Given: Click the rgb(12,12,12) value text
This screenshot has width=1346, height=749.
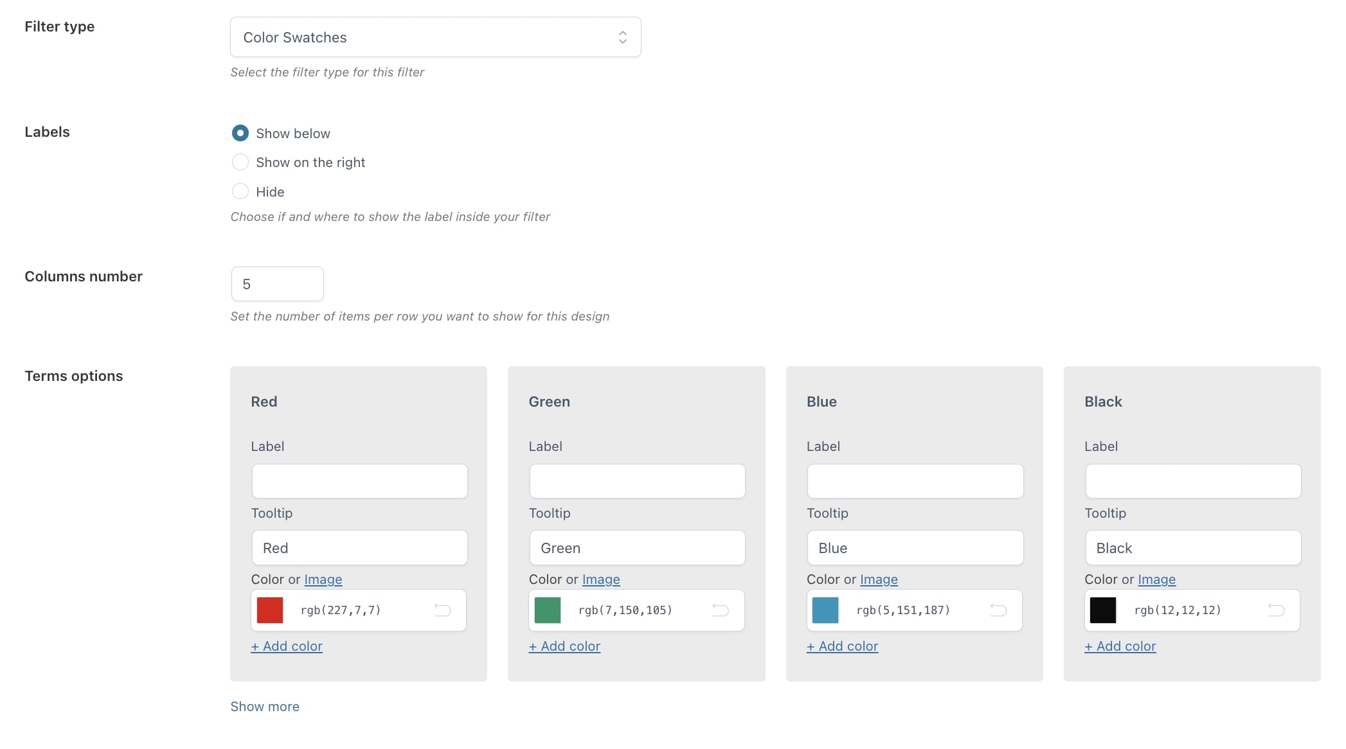Looking at the screenshot, I should point(1178,610).
